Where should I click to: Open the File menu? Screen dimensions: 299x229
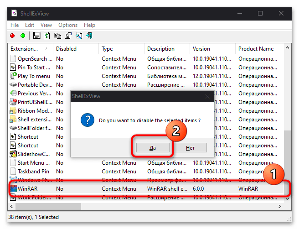coord(15,25)
